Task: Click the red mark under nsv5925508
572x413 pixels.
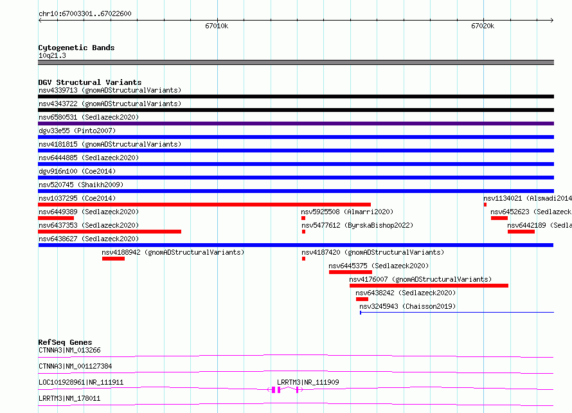Action: click(x=303, y=218)
